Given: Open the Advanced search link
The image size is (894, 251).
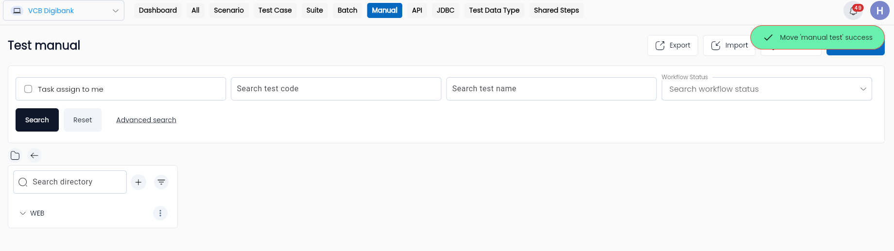Looking at the screenshot, I should coord(146,120).
